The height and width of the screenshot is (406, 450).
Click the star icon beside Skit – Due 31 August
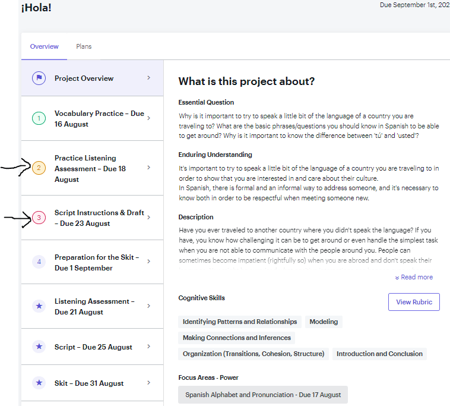point(39,383)
